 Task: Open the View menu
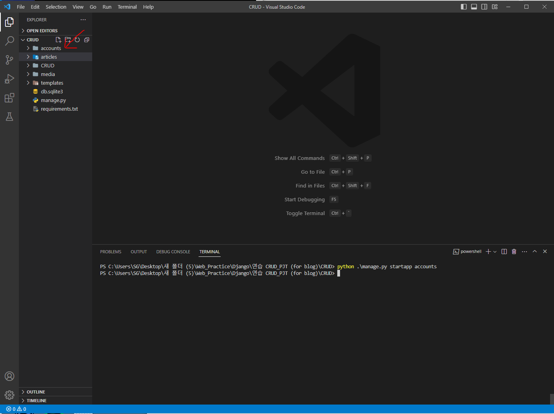point(78,7)
